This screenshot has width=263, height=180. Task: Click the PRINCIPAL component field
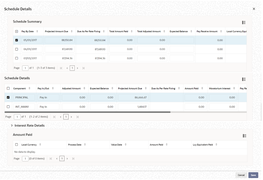pyautogui.click(x=24, y=98)
